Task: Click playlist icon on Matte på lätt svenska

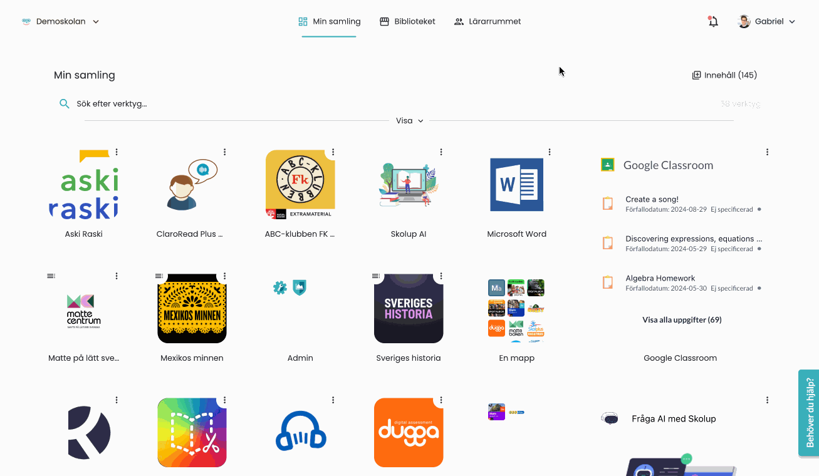Action: click(x=51, y=276)
